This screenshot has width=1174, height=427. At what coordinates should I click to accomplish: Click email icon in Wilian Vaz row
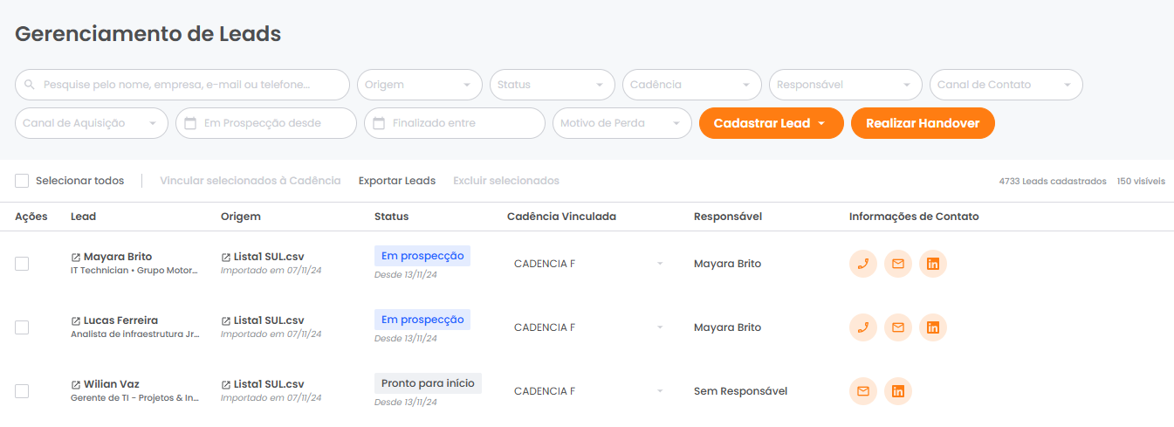(x=863, y=391)
